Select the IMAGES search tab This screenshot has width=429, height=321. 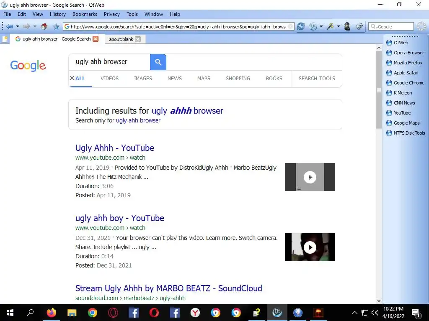[143, 78]
